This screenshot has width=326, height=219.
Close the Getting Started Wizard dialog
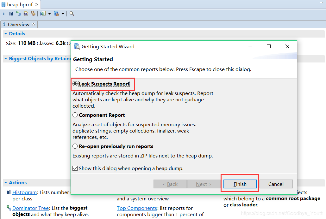287,46
